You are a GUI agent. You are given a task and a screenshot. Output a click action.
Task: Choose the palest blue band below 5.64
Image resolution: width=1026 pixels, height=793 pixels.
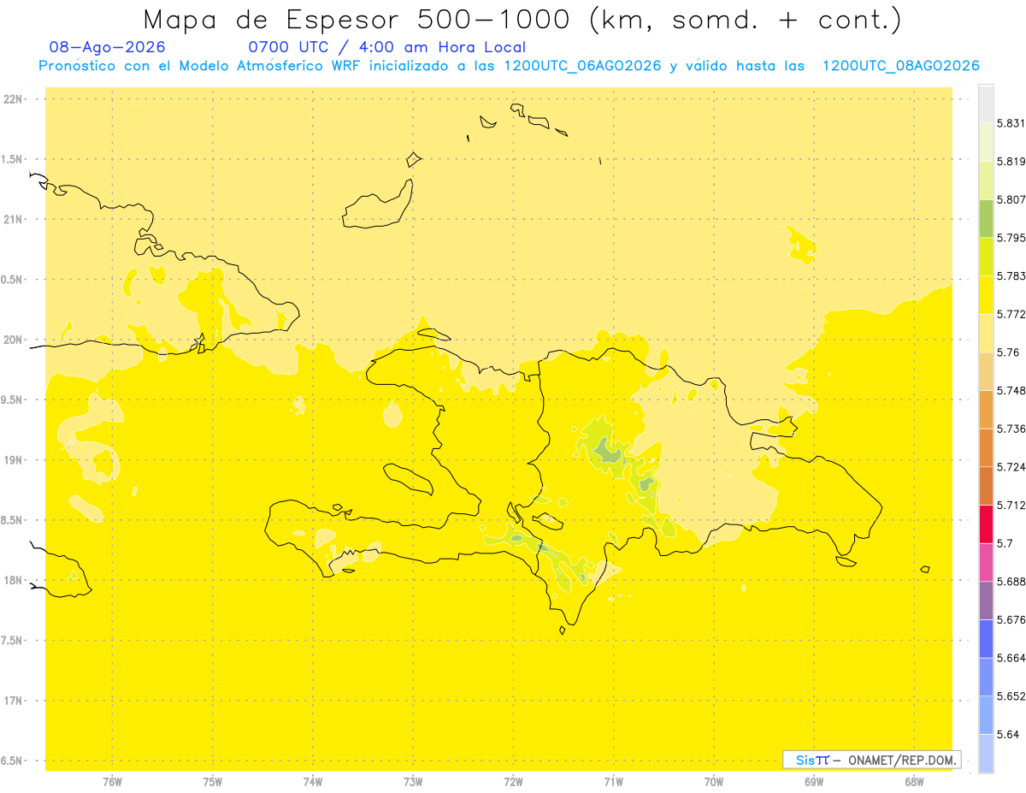coord(986,754)
